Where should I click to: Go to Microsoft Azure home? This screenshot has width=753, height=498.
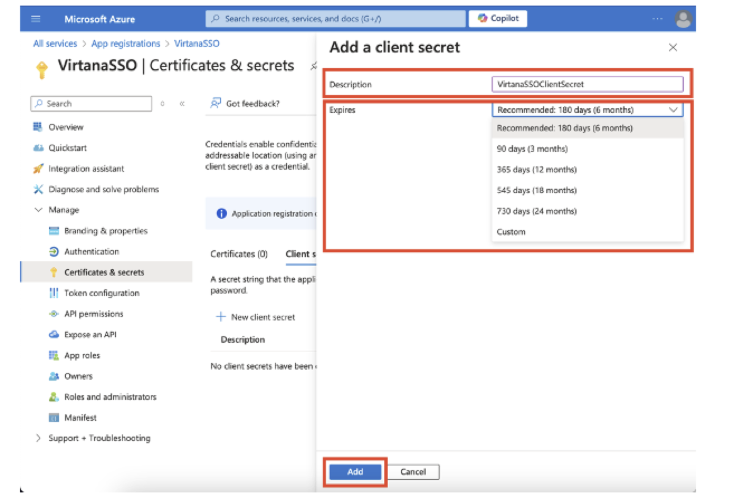(x=99, y=19)
